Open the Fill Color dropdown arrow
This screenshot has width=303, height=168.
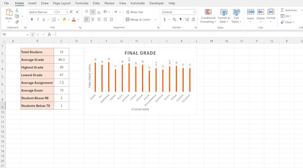pyautogui.click(x=69, y=20)
